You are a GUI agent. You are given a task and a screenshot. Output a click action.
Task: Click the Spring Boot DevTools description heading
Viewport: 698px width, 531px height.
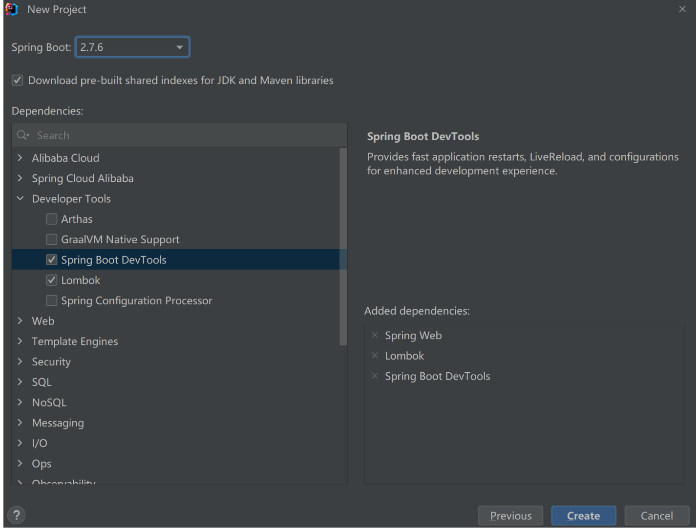point(423,136)
